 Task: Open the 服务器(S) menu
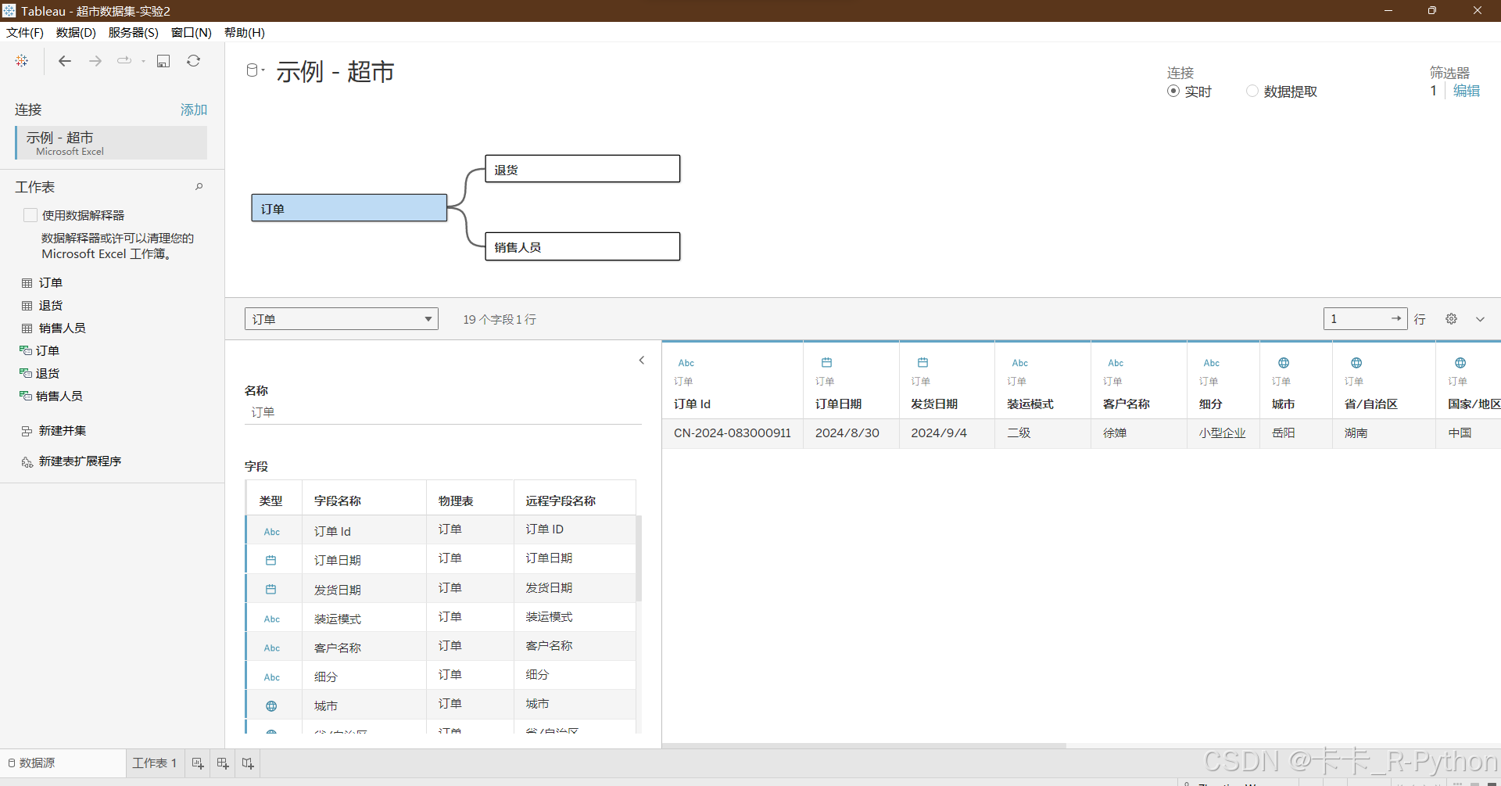click(x=134, y=33)
